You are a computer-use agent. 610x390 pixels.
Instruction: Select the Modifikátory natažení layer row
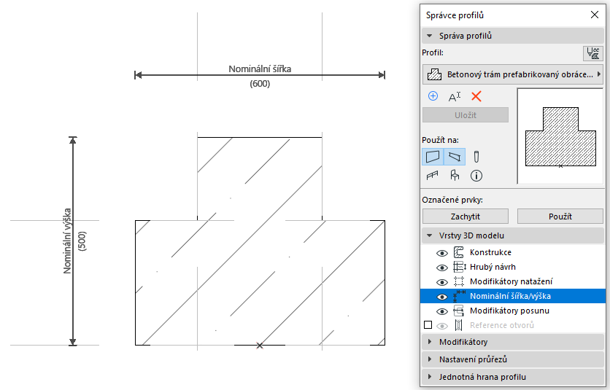513,281
